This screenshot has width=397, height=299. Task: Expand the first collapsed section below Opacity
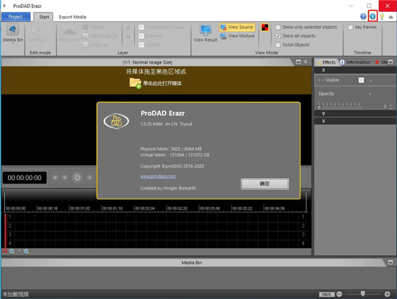pos(322,113)
